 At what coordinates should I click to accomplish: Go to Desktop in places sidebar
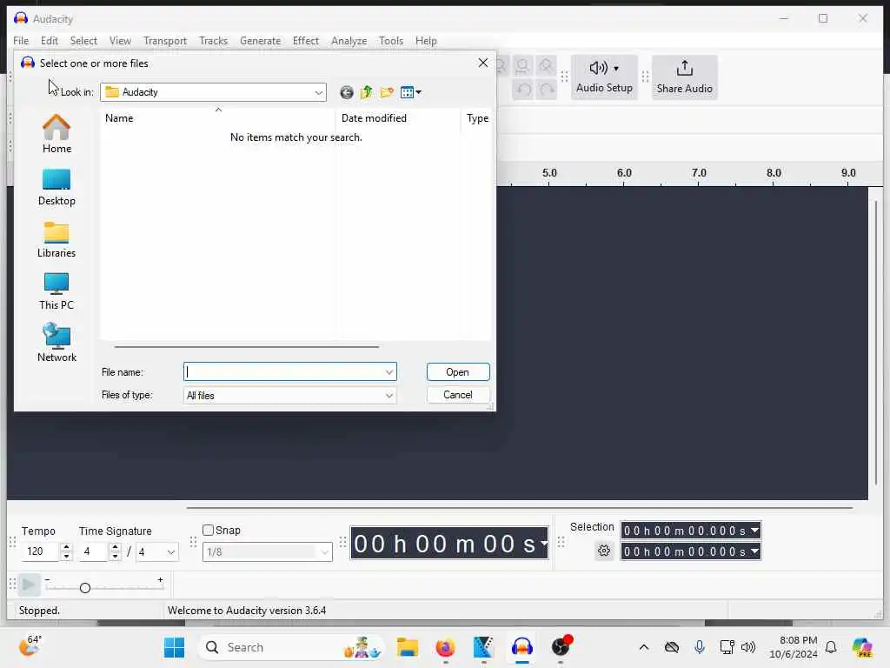pyautogui.click(x=56, y=188)
